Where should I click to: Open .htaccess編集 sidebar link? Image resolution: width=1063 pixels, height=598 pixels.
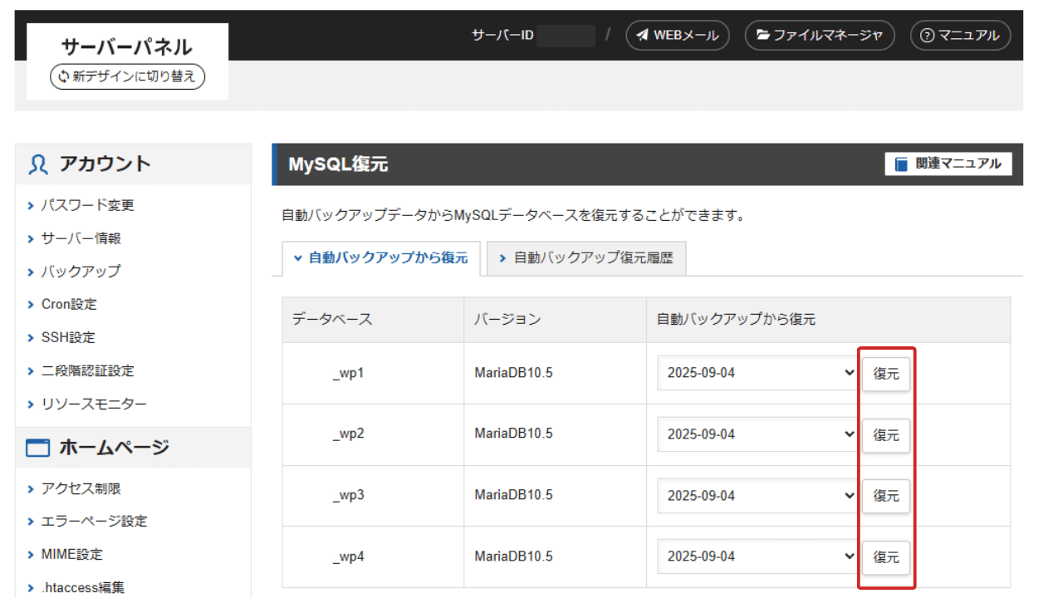pyautogui.click(x=82, y=587)
